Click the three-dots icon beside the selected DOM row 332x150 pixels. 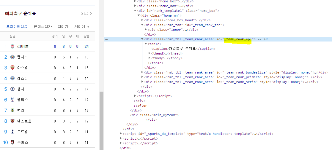pos(106,39)
